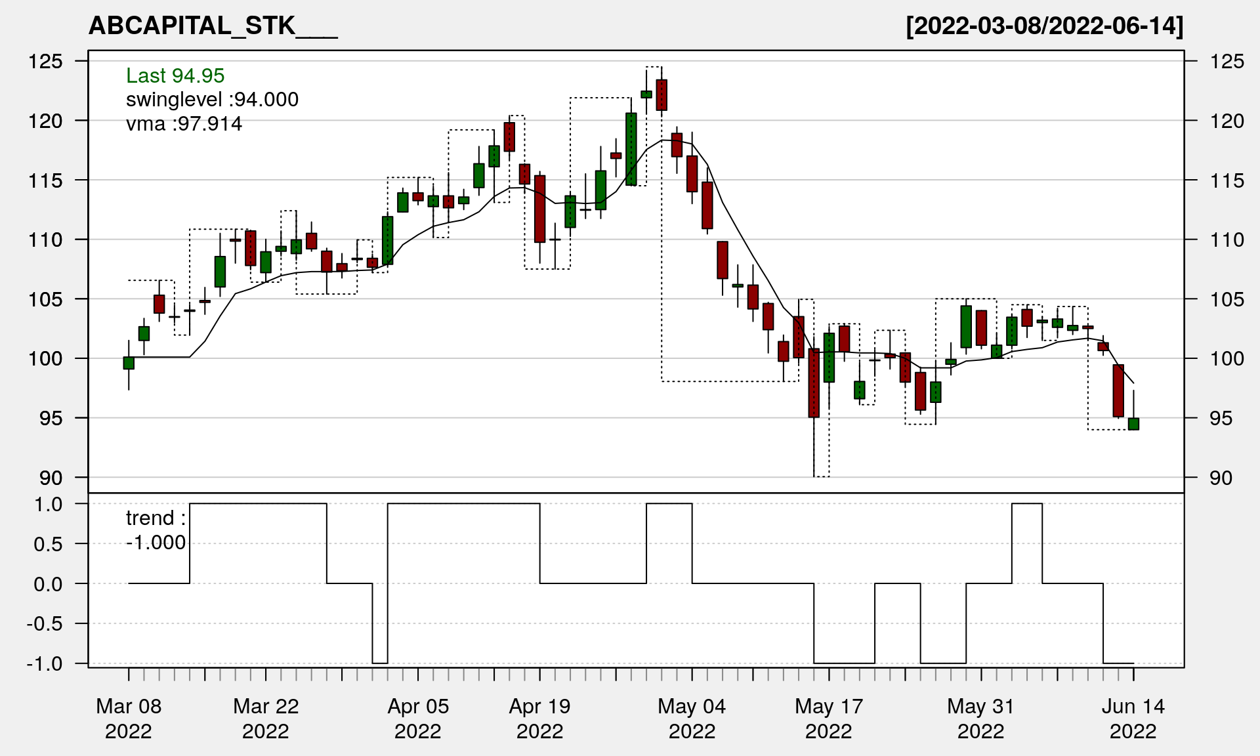1260x756 pixels.
Task: Click the last green candlestick near 95
Action: (1133, 424)
